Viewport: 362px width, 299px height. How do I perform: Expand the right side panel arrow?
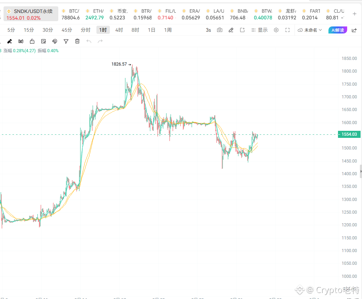pyautogui.click(x=361, y=171)
